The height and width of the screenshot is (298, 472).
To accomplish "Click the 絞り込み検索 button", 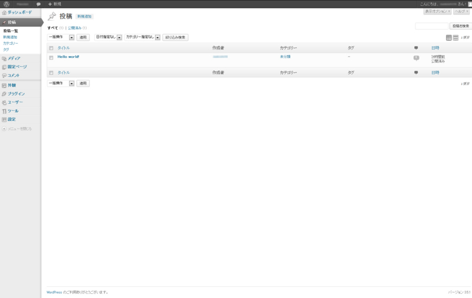I will [x=175, y=37].
